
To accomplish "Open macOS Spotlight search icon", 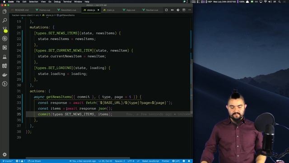I will point(280,2).
